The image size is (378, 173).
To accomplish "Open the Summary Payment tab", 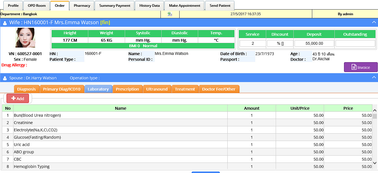I will coord(115,6).
